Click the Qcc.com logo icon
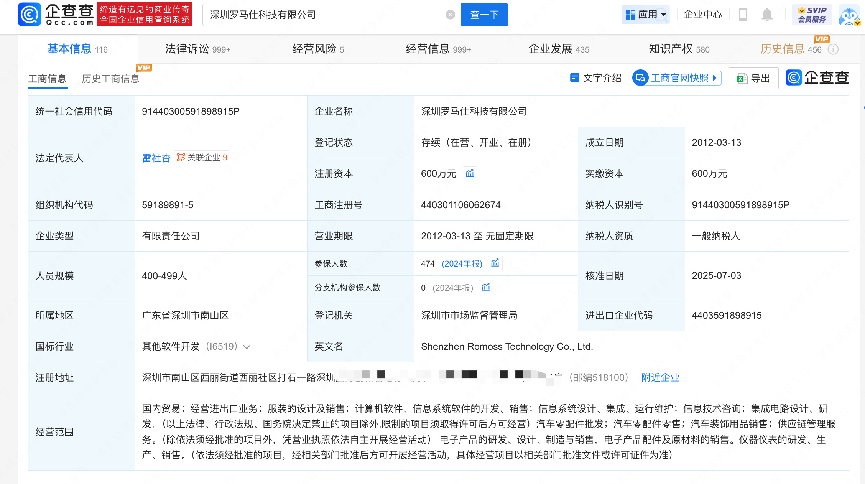This screenshot has width=865, height=484. [x=30, y=14]
